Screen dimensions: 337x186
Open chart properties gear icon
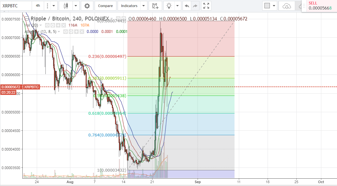[87, 6]
